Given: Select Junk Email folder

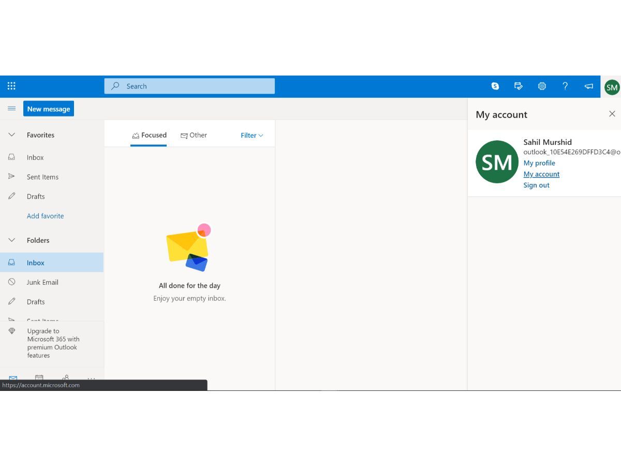Looking at the screenshot, I should (x=42, y=282).
